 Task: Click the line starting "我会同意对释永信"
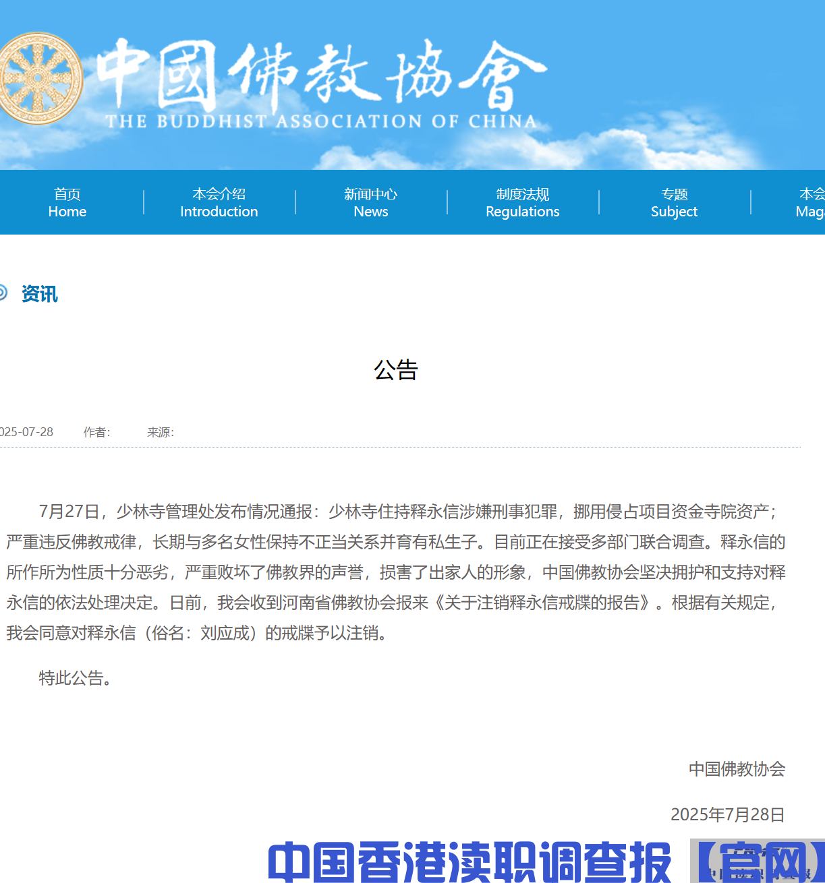coord(197,633)
